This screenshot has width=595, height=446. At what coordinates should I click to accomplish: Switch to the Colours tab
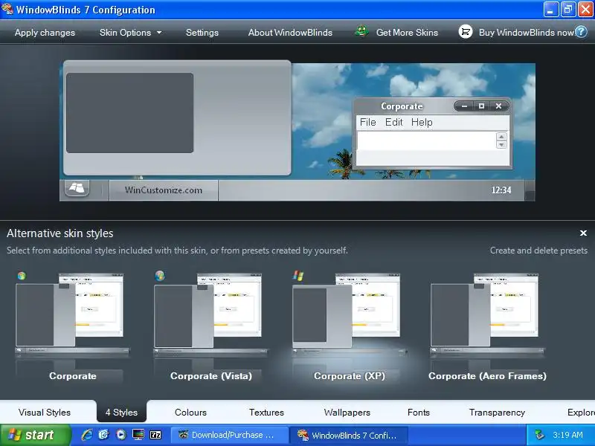tap(190, 413)
